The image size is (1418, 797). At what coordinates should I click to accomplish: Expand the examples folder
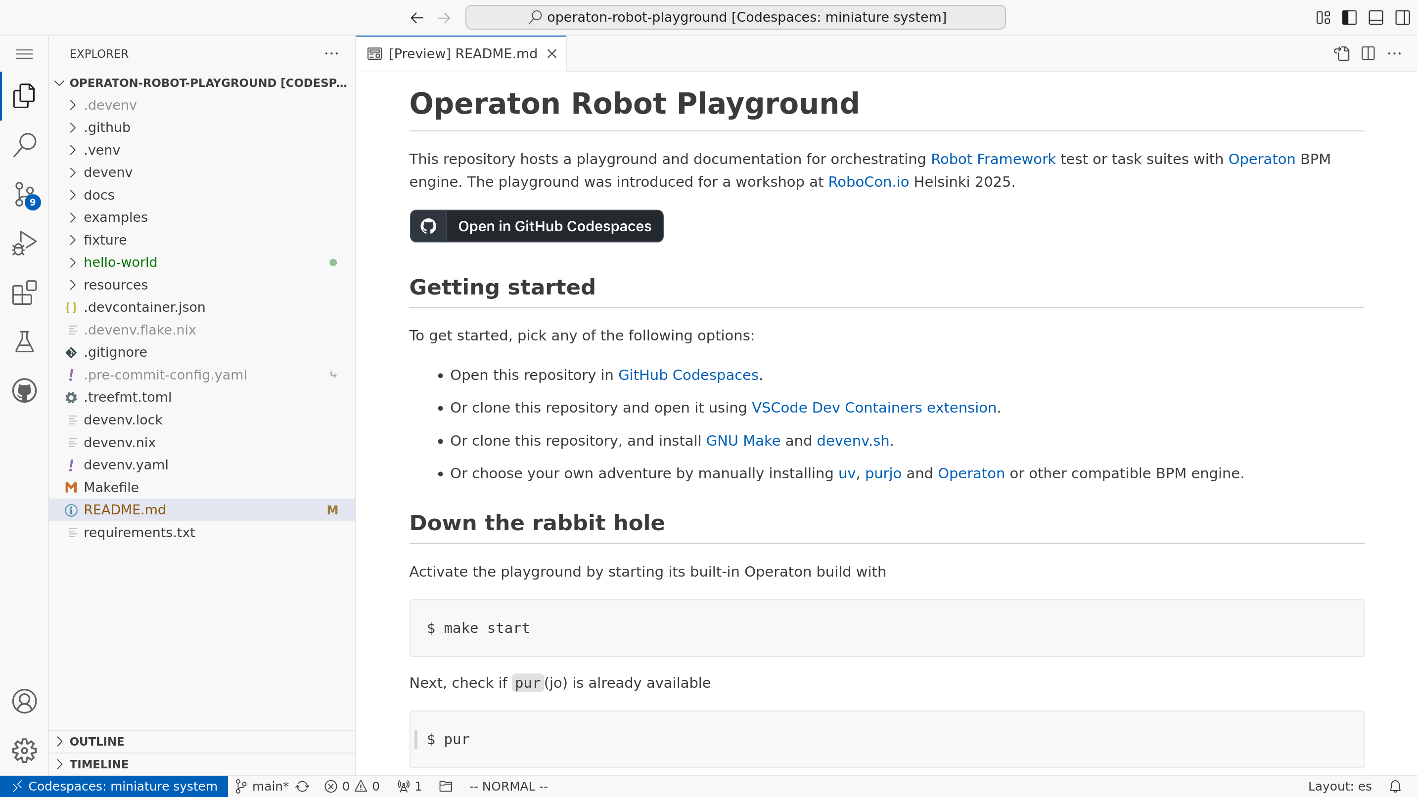click(x=202, y=217)
